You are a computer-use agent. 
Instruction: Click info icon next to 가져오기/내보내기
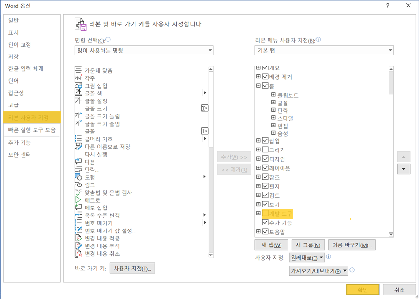352,269
